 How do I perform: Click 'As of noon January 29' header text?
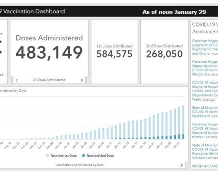(x=174, y=12)
